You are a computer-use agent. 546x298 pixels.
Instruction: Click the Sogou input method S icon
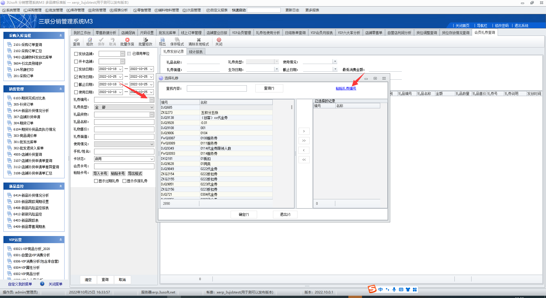pos(372,289)
